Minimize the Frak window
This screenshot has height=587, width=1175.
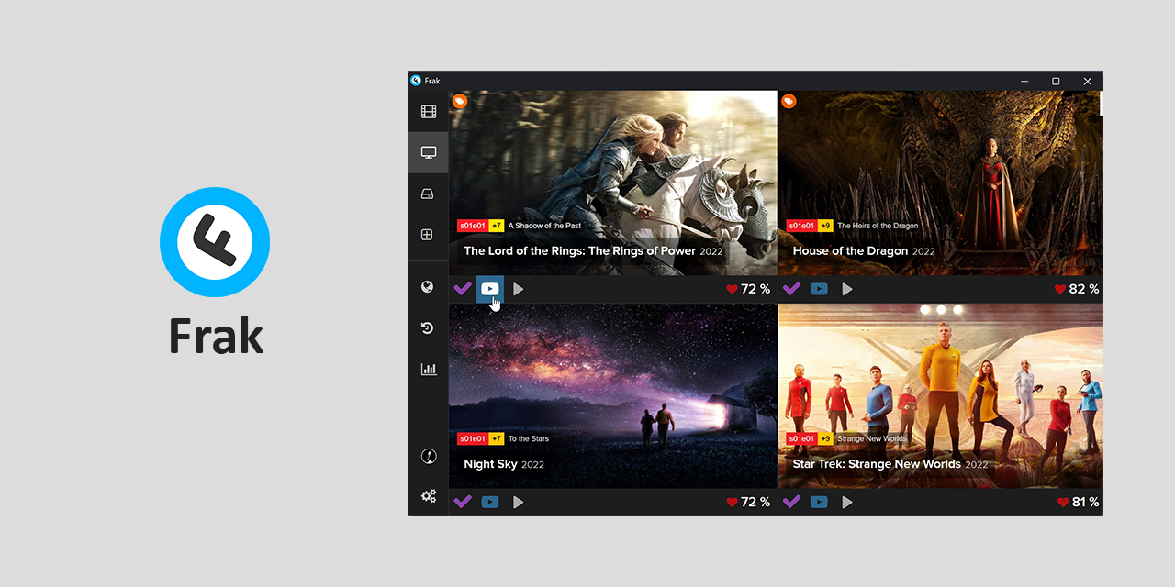pos(1024,81)
